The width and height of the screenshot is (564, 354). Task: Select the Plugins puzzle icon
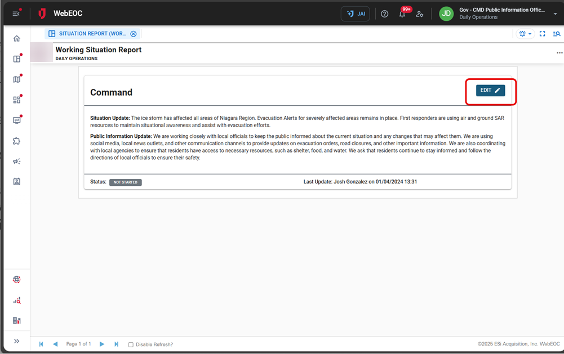tap(16, 141)
